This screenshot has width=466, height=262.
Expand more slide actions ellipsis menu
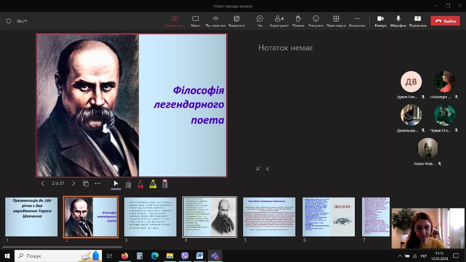coord(98,184)
